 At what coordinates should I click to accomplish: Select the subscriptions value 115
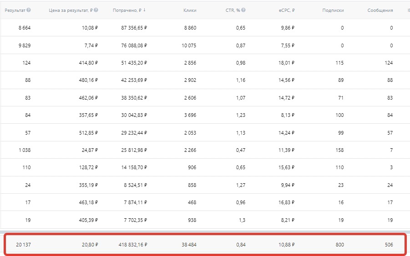tap(339, 63)
